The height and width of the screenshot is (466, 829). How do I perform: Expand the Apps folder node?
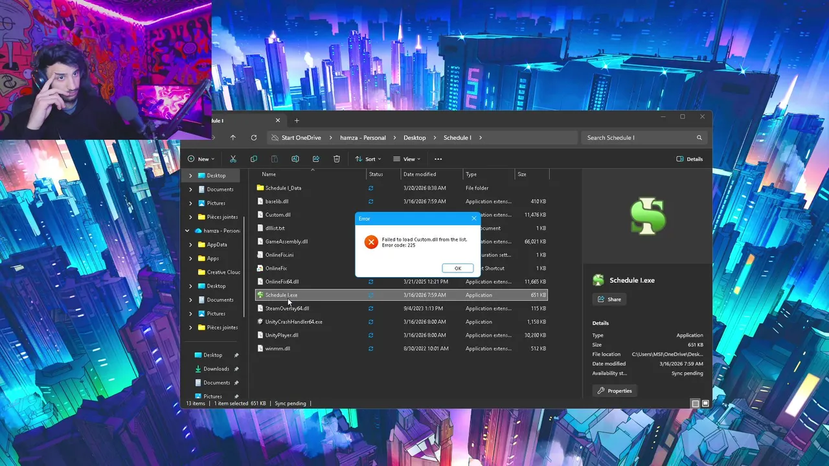[190, 258]
